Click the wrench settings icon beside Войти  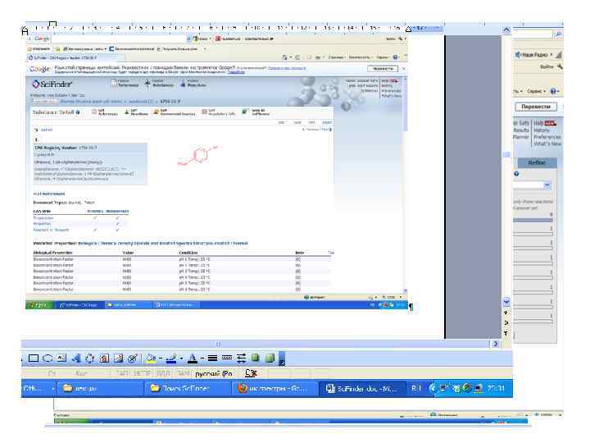point(560,66)
